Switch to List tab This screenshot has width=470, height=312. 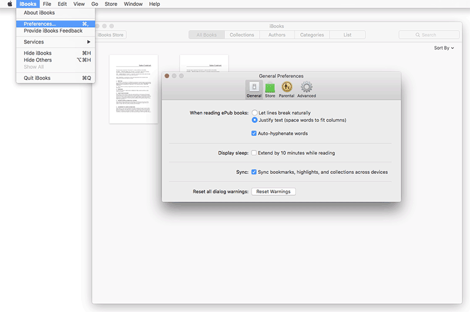point(347,35)
